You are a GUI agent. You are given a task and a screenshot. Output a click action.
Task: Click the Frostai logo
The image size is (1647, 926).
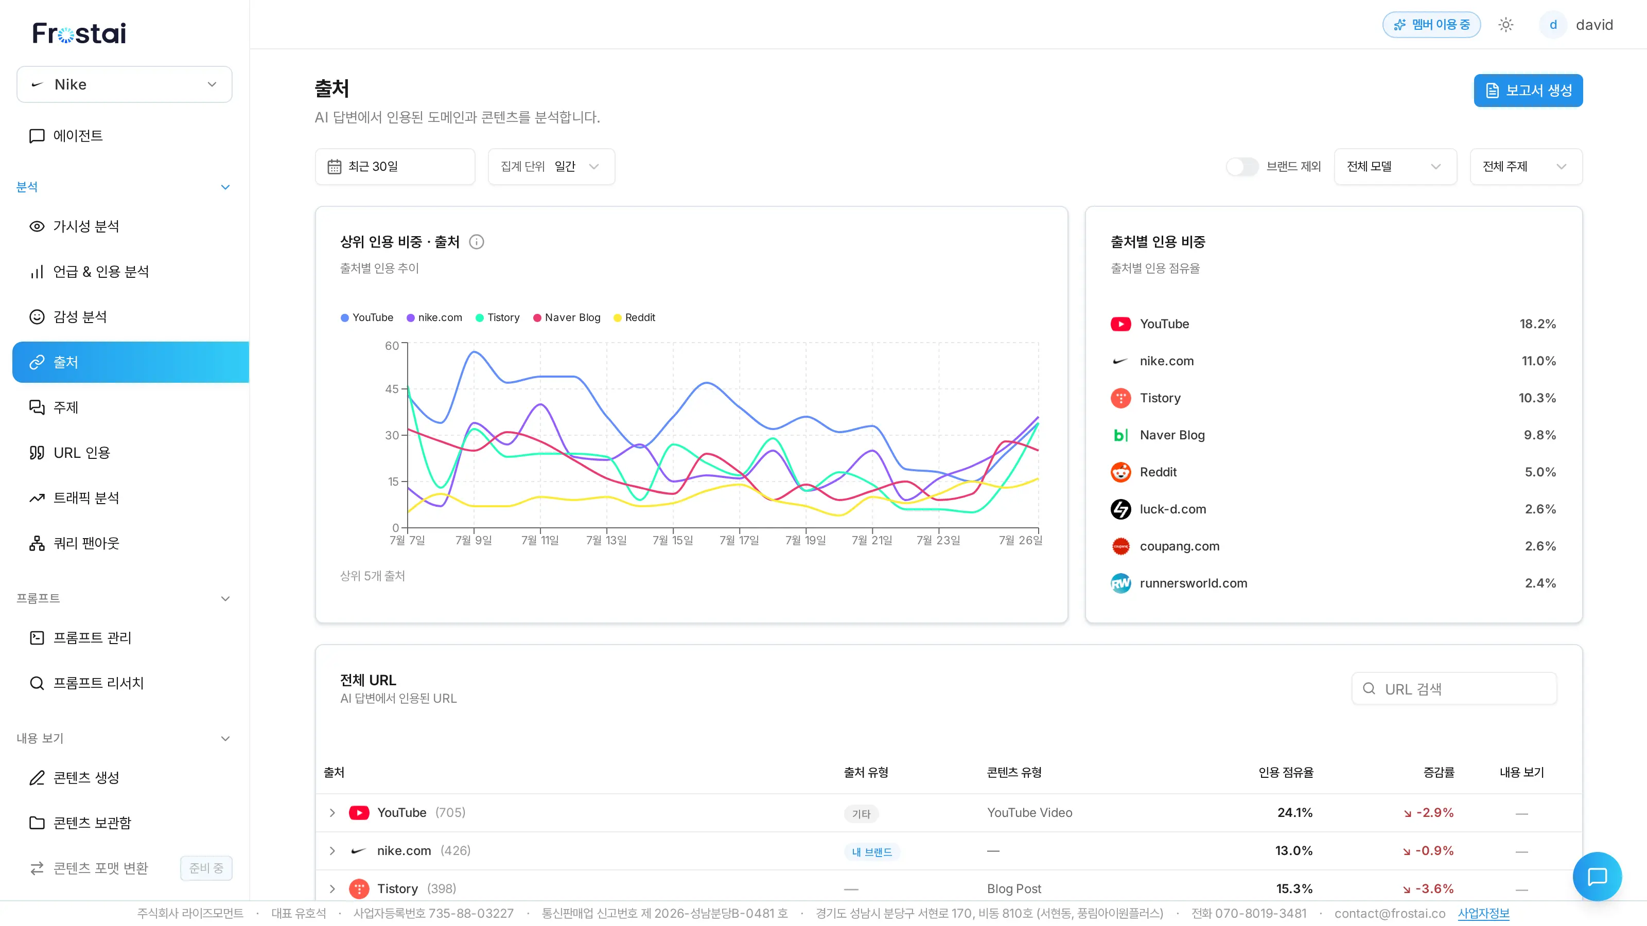79,33
